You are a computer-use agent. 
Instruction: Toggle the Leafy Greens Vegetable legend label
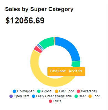click(54, 96)
